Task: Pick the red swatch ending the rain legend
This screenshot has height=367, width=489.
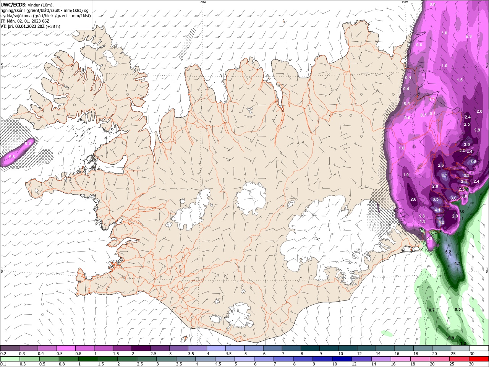Action: (479, 359)
